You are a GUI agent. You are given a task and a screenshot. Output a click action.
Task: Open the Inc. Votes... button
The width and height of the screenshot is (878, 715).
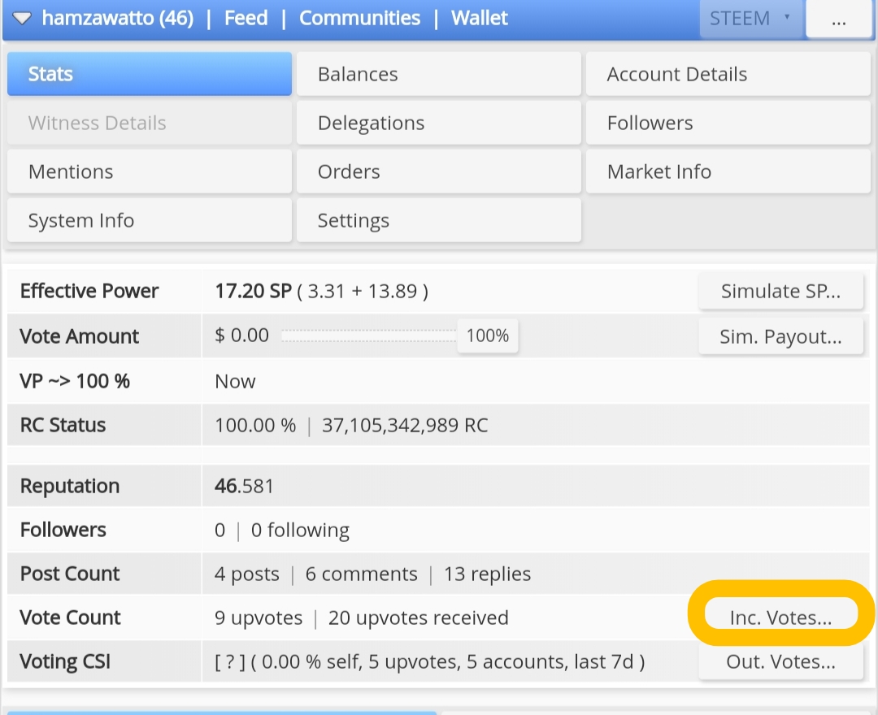(x=780, y=617)
